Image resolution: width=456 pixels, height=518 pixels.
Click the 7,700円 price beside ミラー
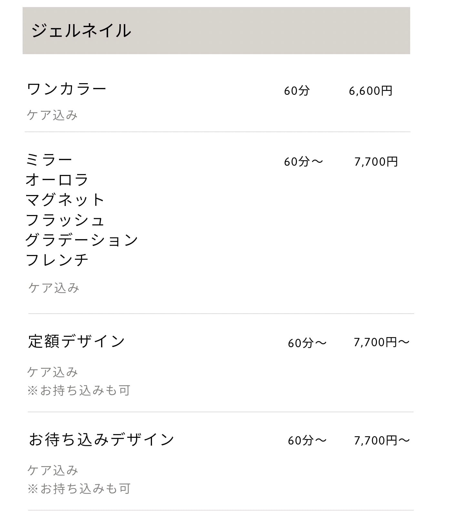click(x=376, y=162)
